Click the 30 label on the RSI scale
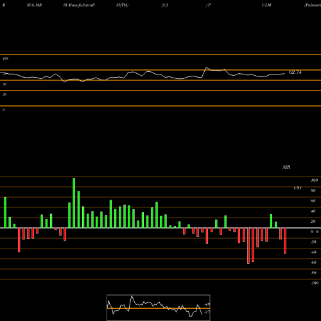Screen dimensions: 321x321 tap(4, 94)
